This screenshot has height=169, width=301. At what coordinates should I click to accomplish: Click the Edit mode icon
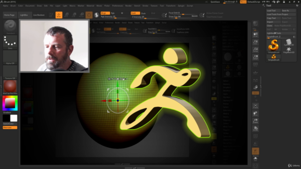coord(51,15)
